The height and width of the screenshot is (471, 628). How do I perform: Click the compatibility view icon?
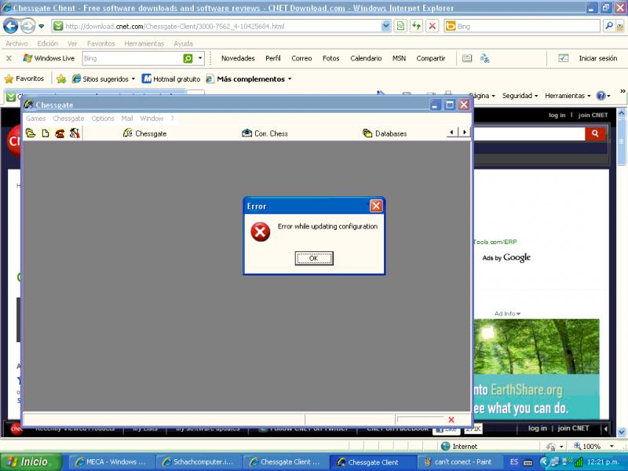(400, 27)
